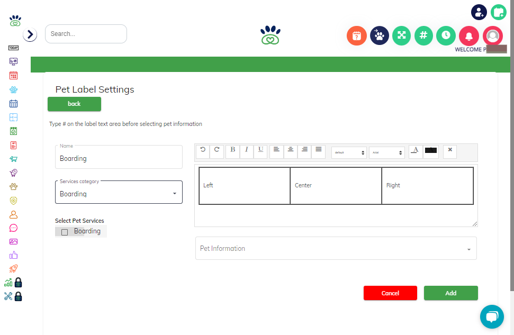Redo in the label editor toolbar
The height and width of the screenshot is (335, 514).
tap(217, 151)
